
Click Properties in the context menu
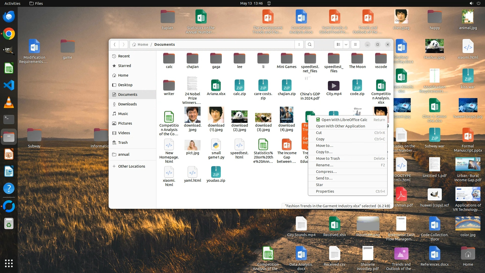(325, 191)
